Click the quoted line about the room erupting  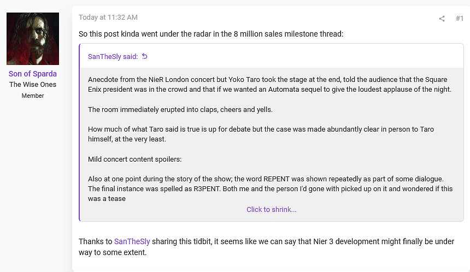tap(180, 109)
